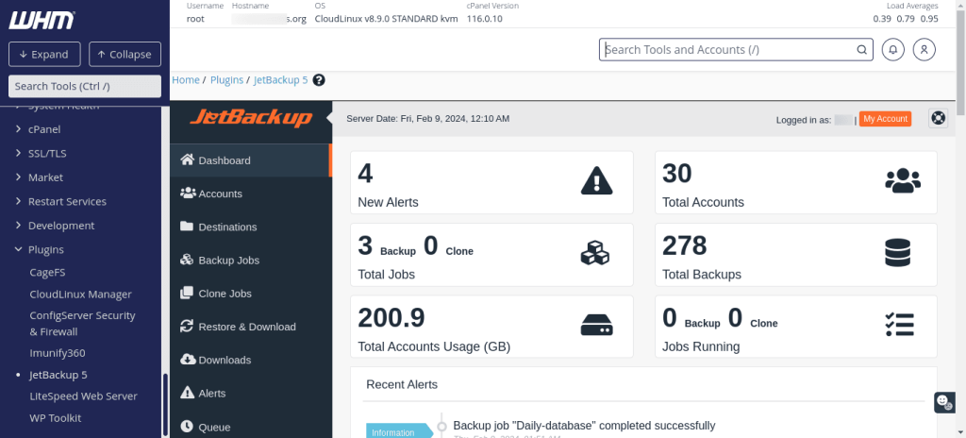966x438 pixels.
Task: Click the My Account button
Action: 885,119
